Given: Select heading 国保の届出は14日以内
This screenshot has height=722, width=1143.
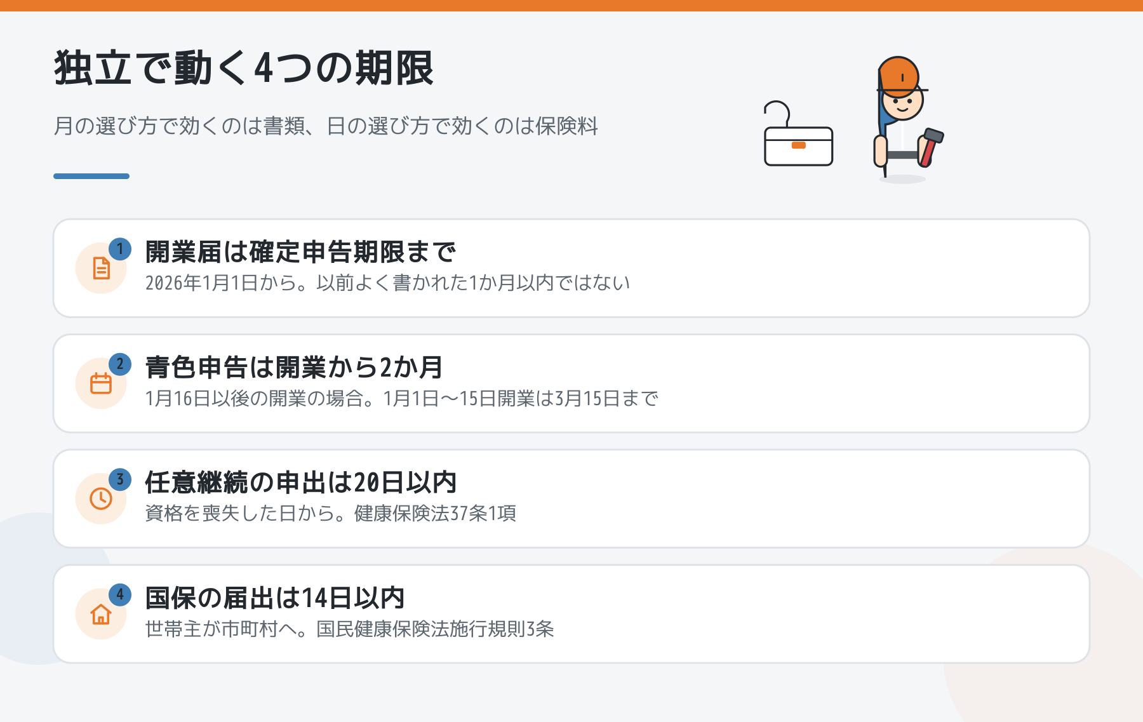Looking at the screenshot, I should [x=275, y=598].
